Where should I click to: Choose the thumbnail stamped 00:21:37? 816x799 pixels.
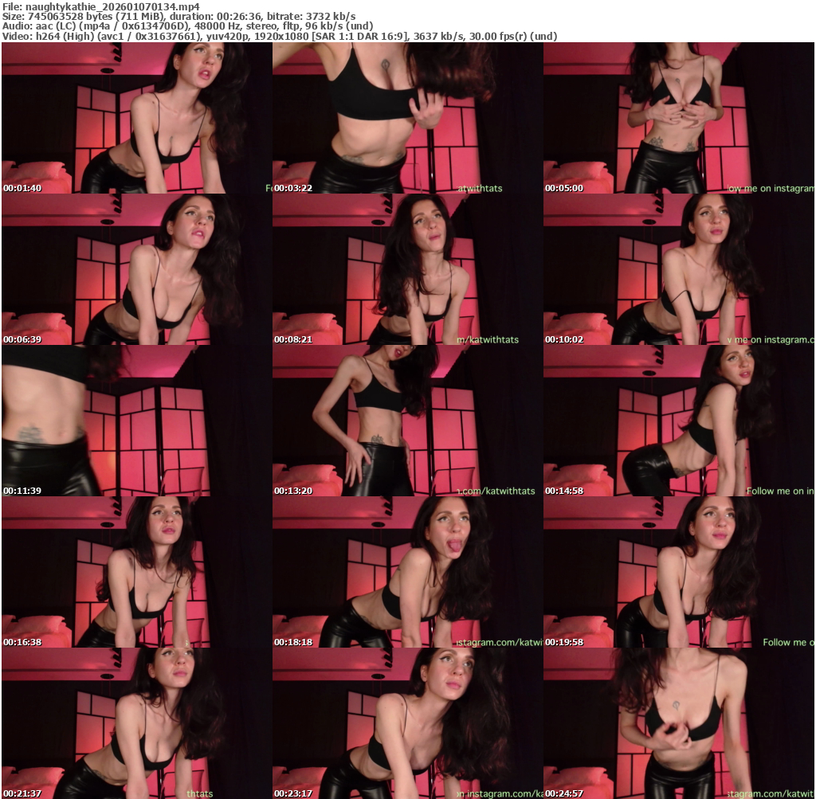tap(137, 723)
